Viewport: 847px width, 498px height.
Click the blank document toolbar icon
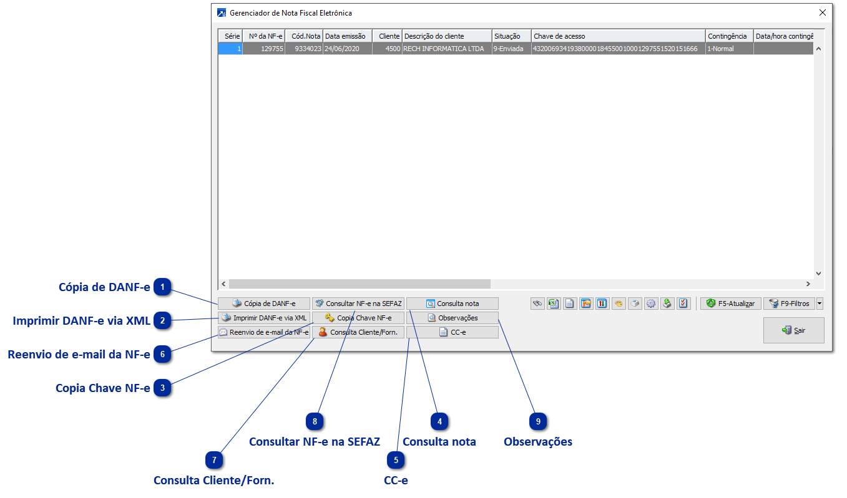coord(570,304)
